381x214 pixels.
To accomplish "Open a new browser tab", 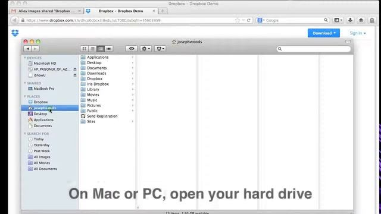I will pos(163,11).
